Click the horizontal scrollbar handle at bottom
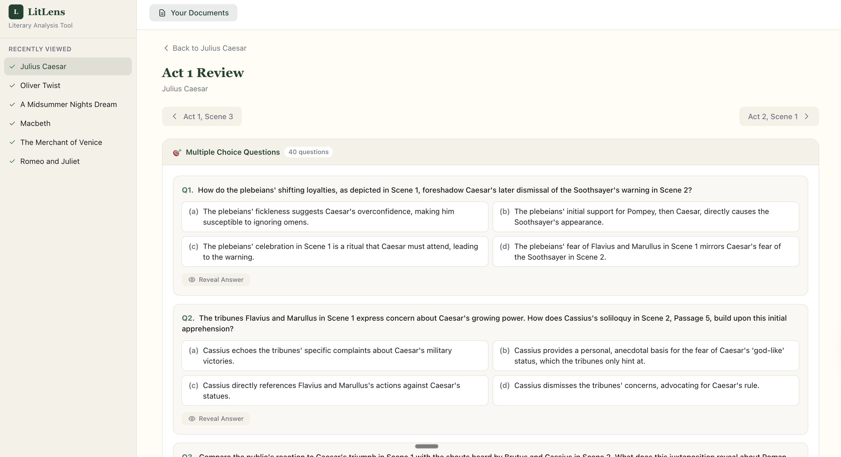Image resolution: width=841 pixels, height=457 pixels. tap(426, 446)
